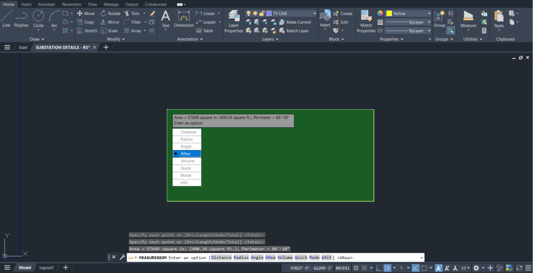Toggle MODEL space button
The height and width of the screenshot is (273, 533).
[x=343, y=268]
